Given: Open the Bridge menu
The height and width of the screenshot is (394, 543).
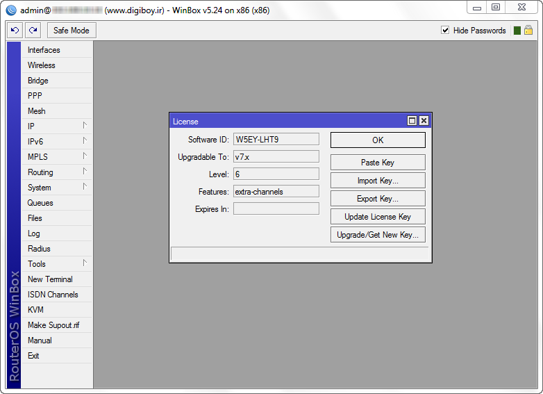Looking at the screenshot, I should tap(57, 81).
